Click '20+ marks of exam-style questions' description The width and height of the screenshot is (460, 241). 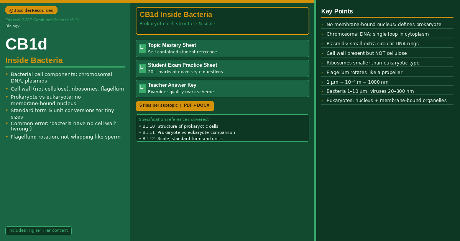(186, 72)
